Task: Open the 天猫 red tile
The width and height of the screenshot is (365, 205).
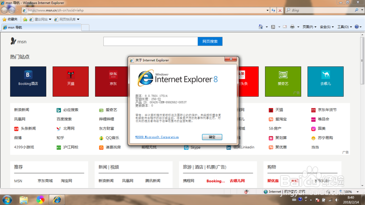Action: point(70,81)
